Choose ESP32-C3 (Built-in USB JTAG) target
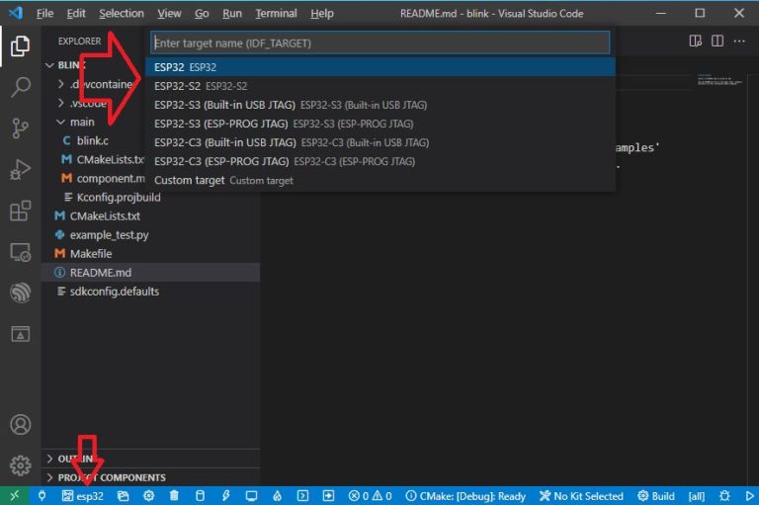The width and height of the screenshot is (759, 505). (x=225, y=142)
